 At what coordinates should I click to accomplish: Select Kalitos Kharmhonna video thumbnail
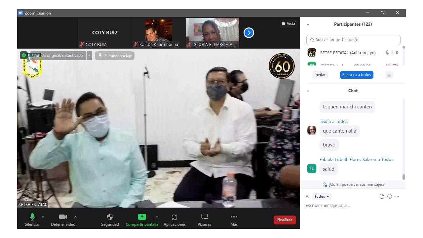158,33
